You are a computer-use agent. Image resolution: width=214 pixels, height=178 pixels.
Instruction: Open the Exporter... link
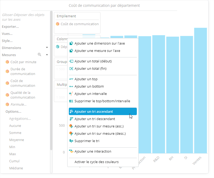10,26
